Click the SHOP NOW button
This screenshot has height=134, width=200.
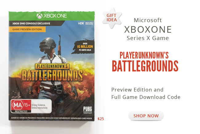tap(146, 116)
